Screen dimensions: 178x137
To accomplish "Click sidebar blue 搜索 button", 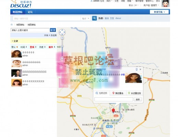I will click(x=53, y=30).
